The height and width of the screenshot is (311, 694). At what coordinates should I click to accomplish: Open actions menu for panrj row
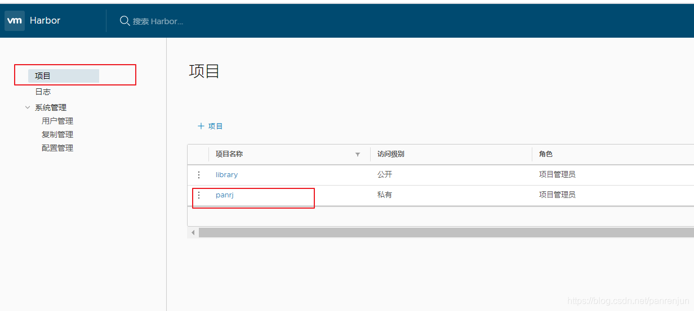click(x=198, y=195)
